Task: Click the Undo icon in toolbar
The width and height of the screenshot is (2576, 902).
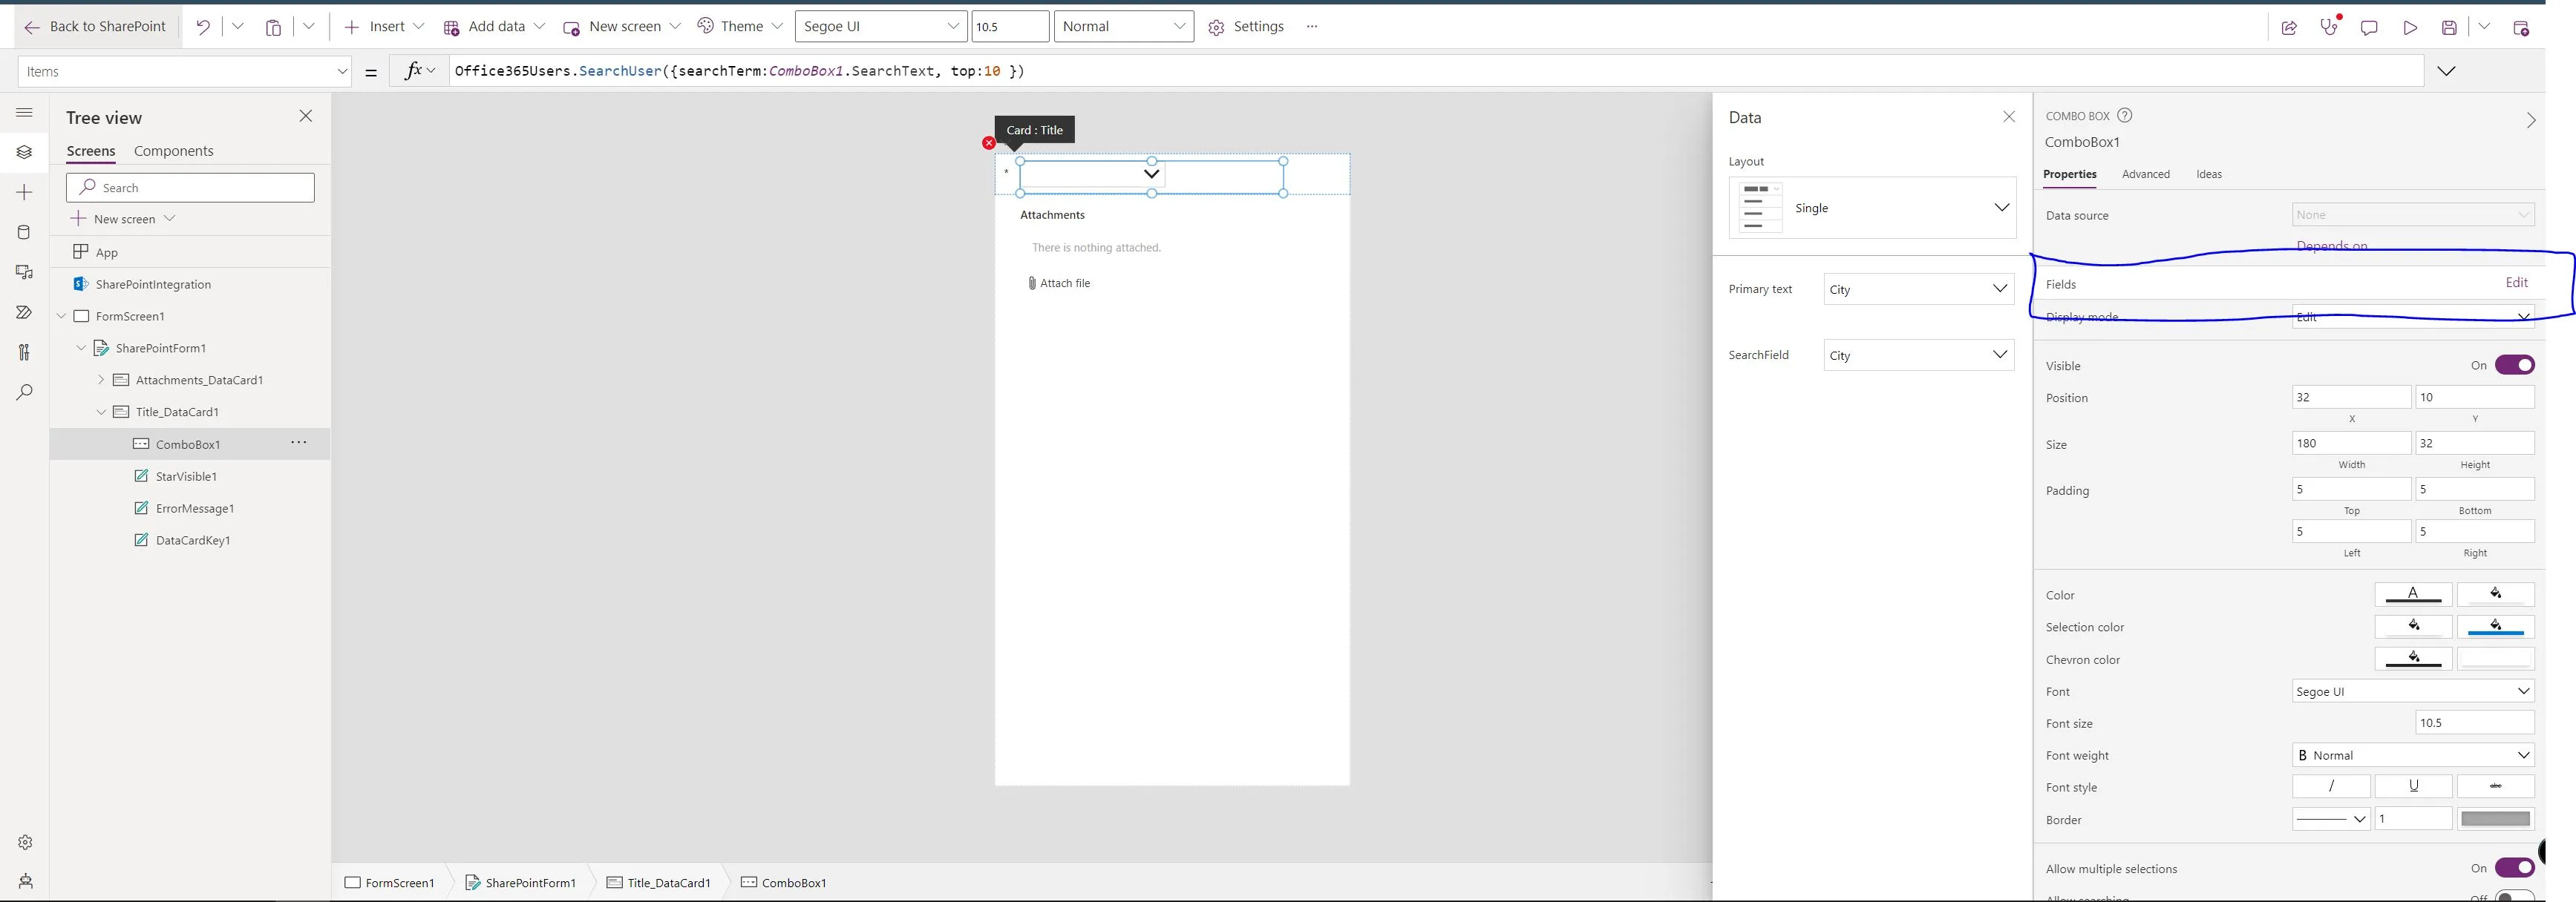Action: tap(203, 27)
